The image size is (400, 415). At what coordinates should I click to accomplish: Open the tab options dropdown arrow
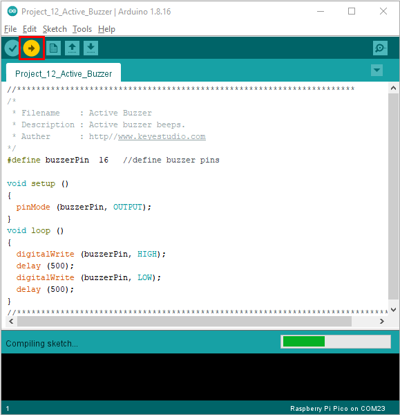tap(377, 70)
